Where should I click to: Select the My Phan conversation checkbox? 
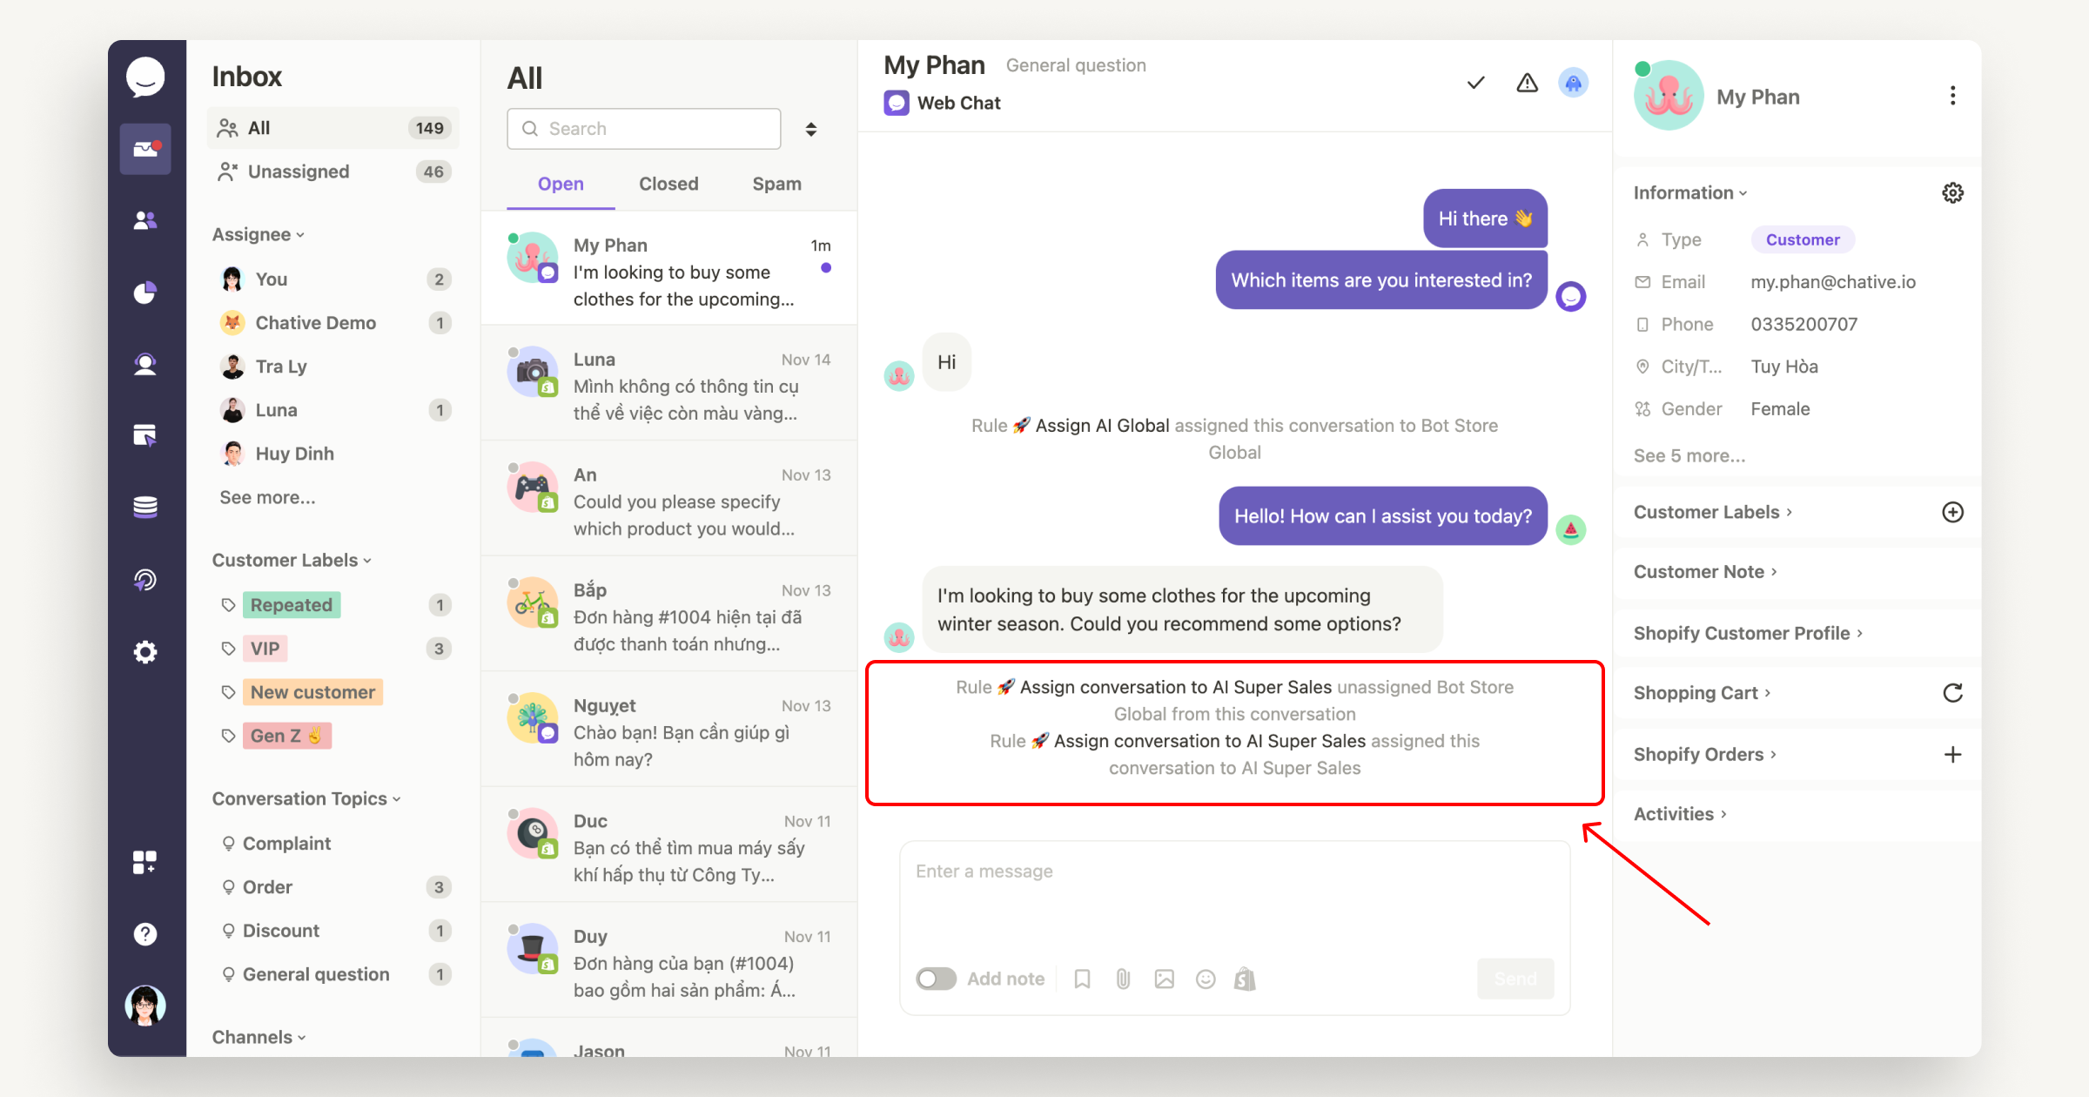tap(514, 236)
